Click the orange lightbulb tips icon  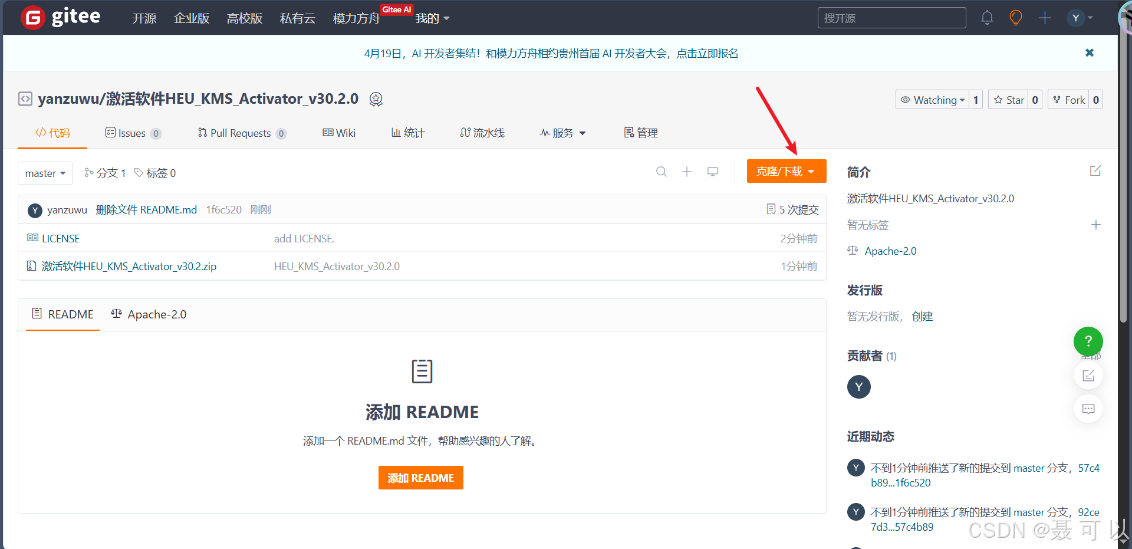pyautogui.click(x=1016, y=18)
